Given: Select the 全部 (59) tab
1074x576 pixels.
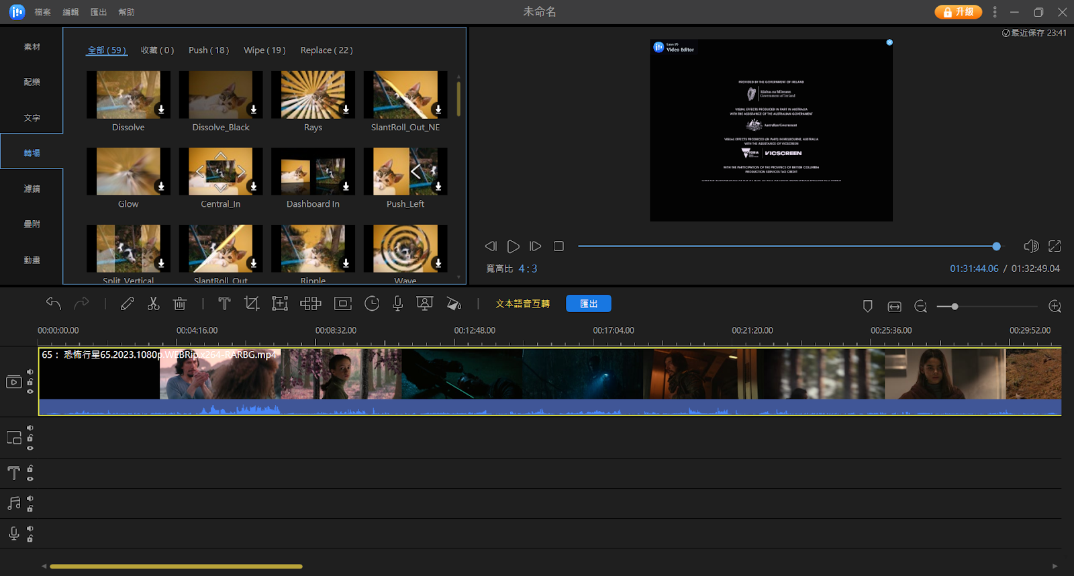Looking at the screenshot, I should coord(107,50).
